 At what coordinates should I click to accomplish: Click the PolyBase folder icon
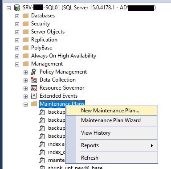point(25,48)
